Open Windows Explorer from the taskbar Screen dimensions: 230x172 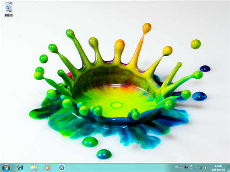click(34, 167)
